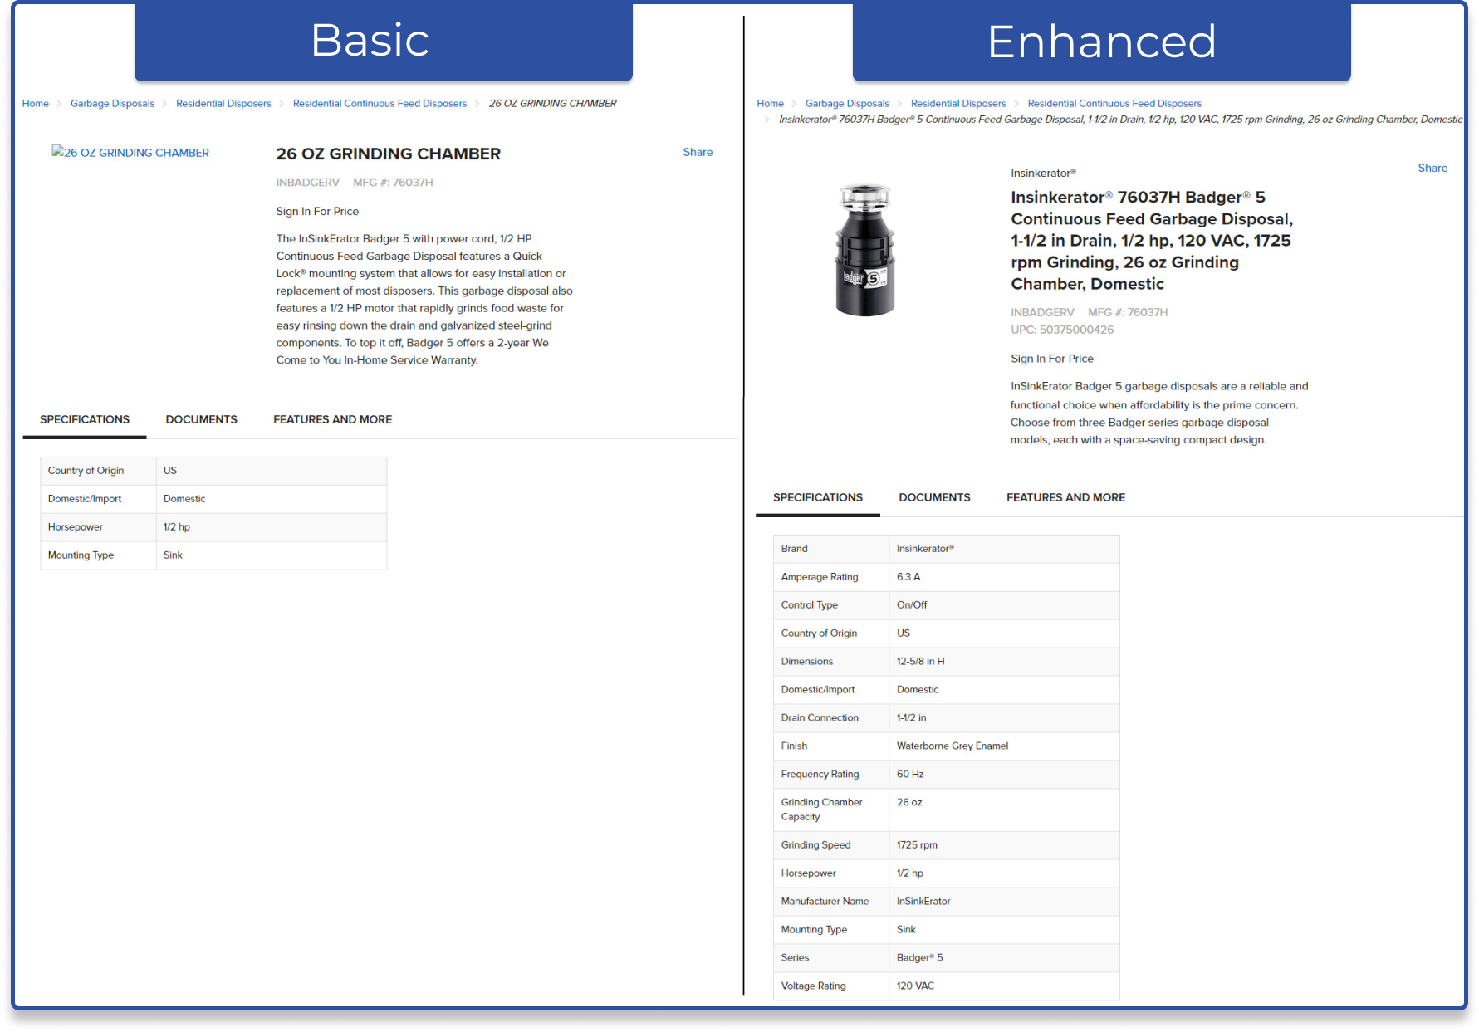Click the UPC: 50375000426 text
This screenshot has width=1479, height=1032.
tap(1062, 330)
